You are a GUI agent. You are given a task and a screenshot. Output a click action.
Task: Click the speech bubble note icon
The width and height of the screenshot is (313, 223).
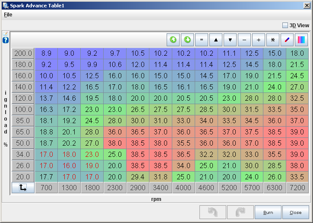point(6,33)
